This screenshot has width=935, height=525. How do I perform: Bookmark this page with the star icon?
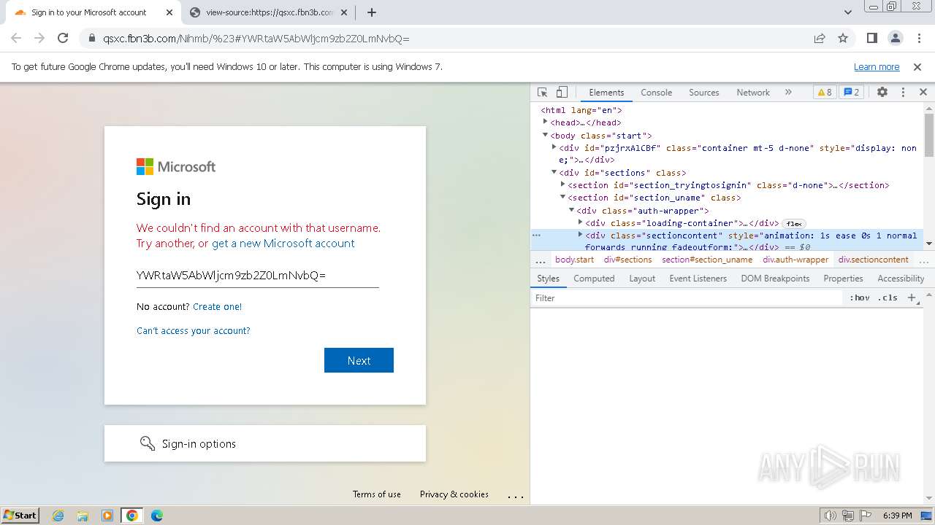(x=843, y=39)
